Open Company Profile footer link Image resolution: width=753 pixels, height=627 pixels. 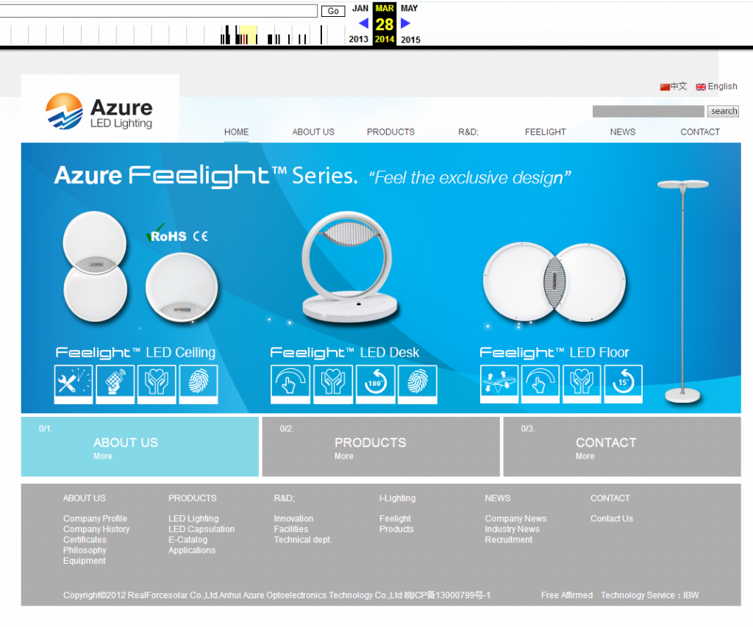click(95, 518)
